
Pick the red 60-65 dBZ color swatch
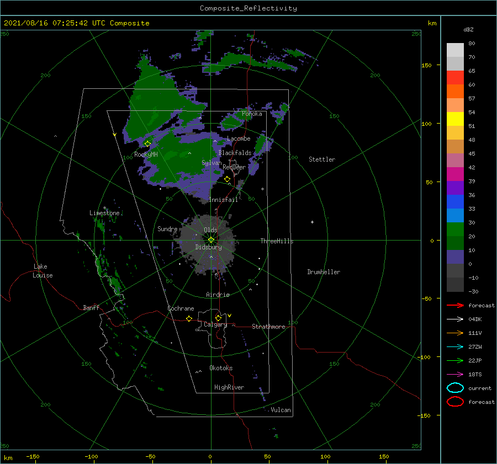[x=455, y=78]
